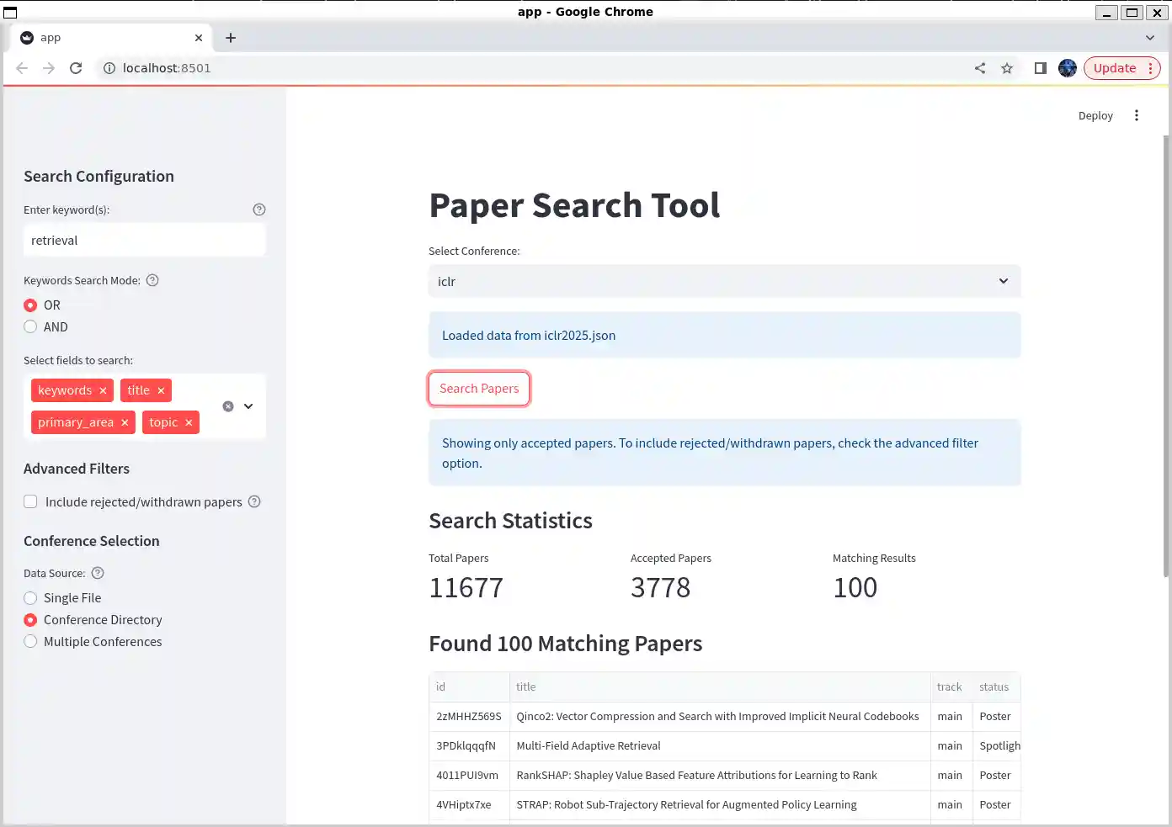Expand the search fields multiselect dropdown arrow
Image resolution: width=1172 pixels, height=827 pixels.
(x=248, y=406)
